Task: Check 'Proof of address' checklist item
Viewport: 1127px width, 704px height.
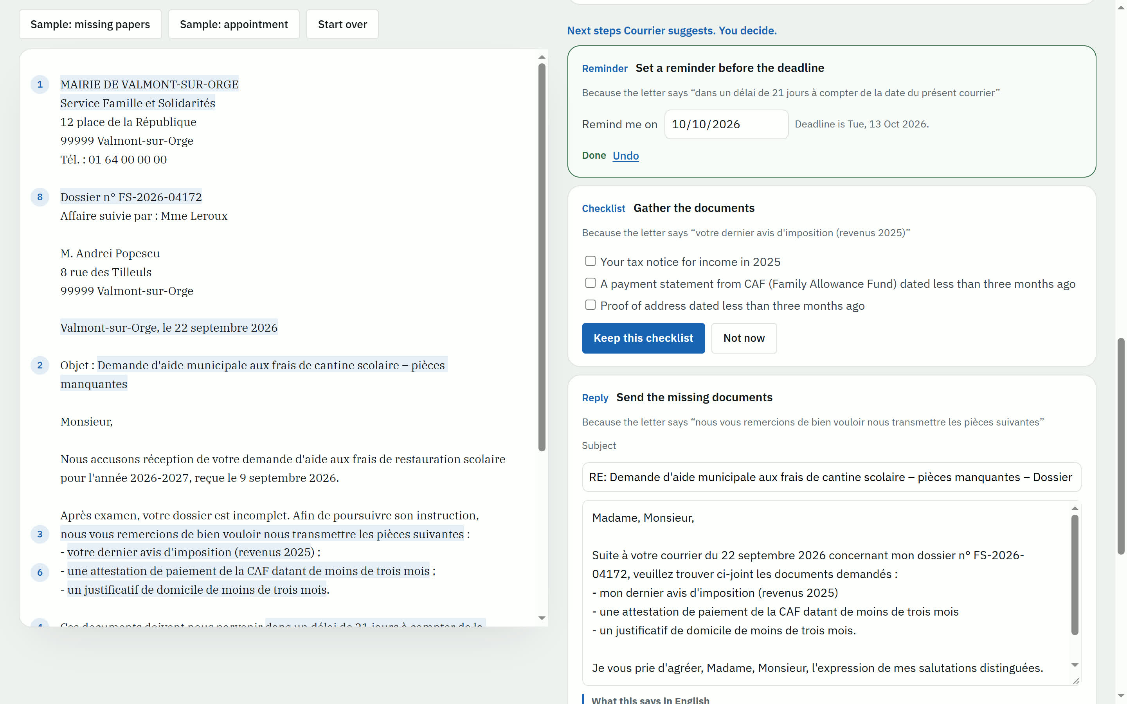Action: tap(590, 305)
